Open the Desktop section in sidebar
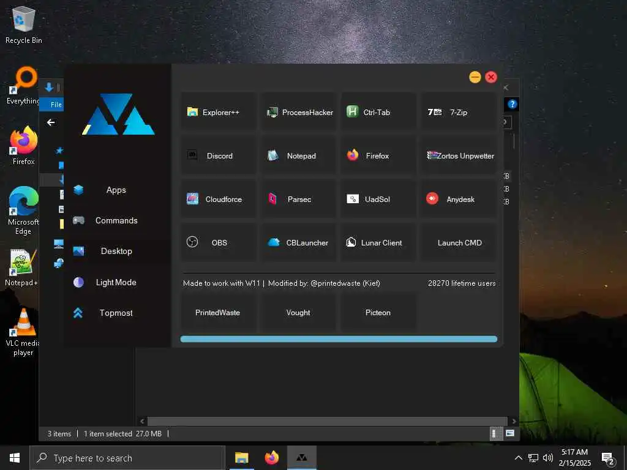The height and width of the screenshot is (470, 627). pos(117,251)
